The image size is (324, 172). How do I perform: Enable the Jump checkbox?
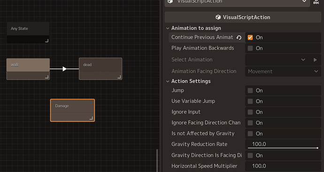250,91
